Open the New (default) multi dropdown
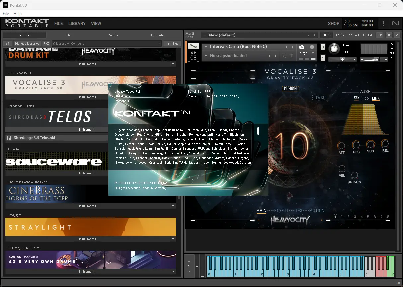Screen dimensions: 403x287 204,35
